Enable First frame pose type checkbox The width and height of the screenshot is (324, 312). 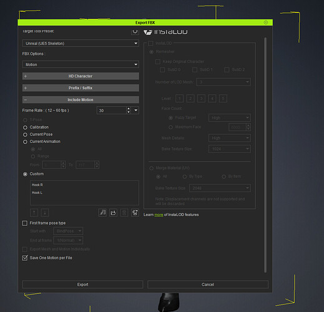click(25, 223)
